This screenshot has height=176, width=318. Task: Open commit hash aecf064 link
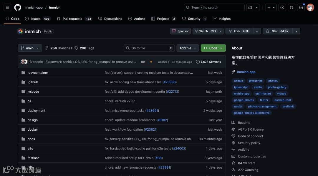[163, 62]
